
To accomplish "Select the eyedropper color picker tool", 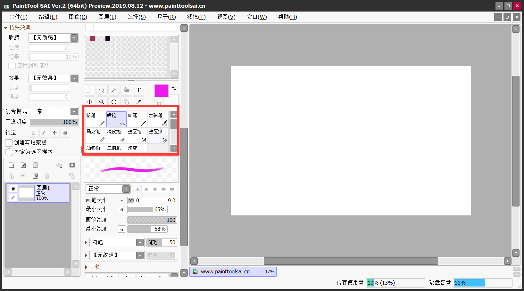I will pos(138,101).
